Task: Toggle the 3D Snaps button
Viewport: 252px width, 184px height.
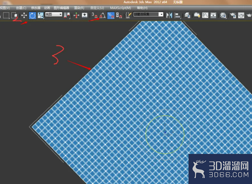Action: pos(95,16)
